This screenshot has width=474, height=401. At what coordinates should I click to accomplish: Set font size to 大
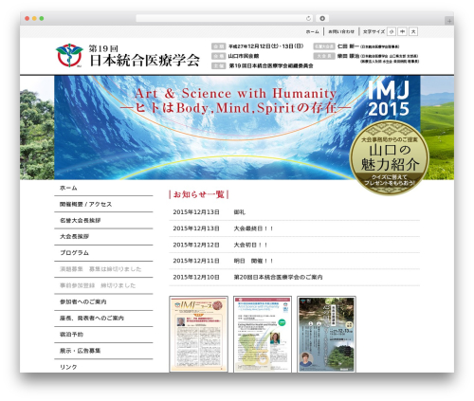point(413,31)
